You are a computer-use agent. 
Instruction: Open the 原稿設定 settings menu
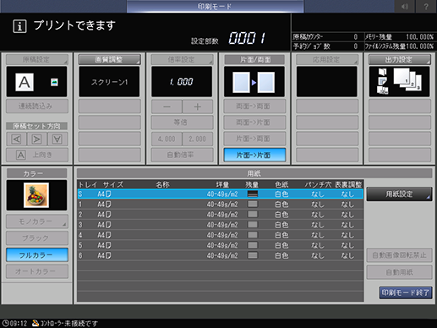(x=37, y=59)
